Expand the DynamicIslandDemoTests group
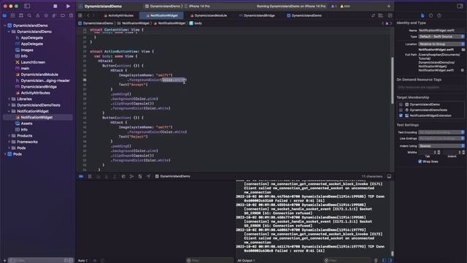 (9, 105)
